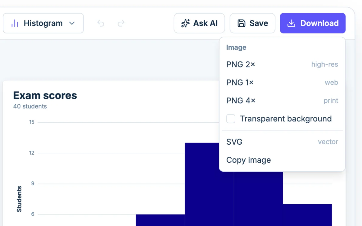Select PNG 4× print option
The height and width of the screenshot is (226, 362).
(282, 101)
